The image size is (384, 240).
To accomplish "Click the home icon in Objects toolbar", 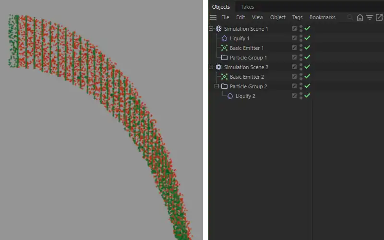I will [360, 17].
